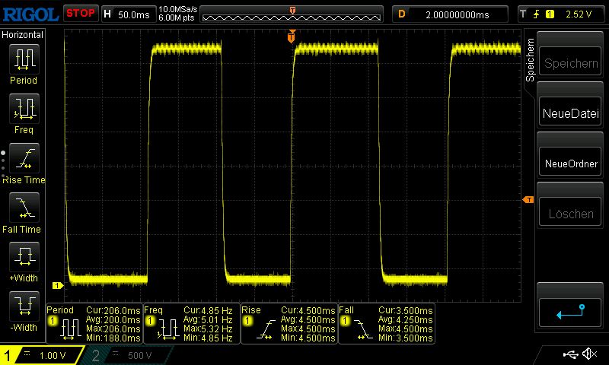The image size is (609, 365).
Task: Open the Horizontal measurement menu header
Action: point(23,35)
